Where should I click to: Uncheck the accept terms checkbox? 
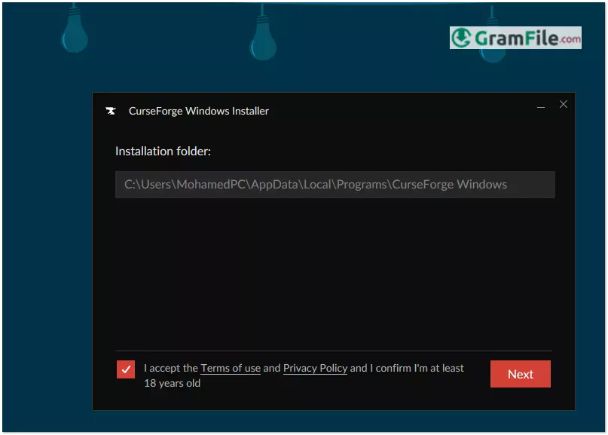click(x=126, y=369)
